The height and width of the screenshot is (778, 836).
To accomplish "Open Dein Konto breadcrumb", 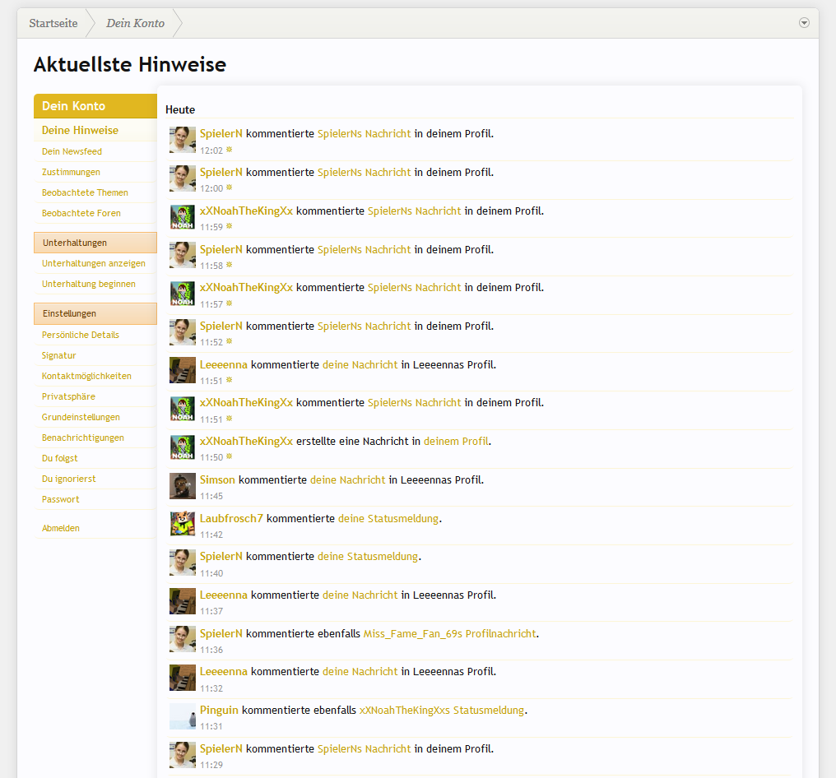I will 136,24.
